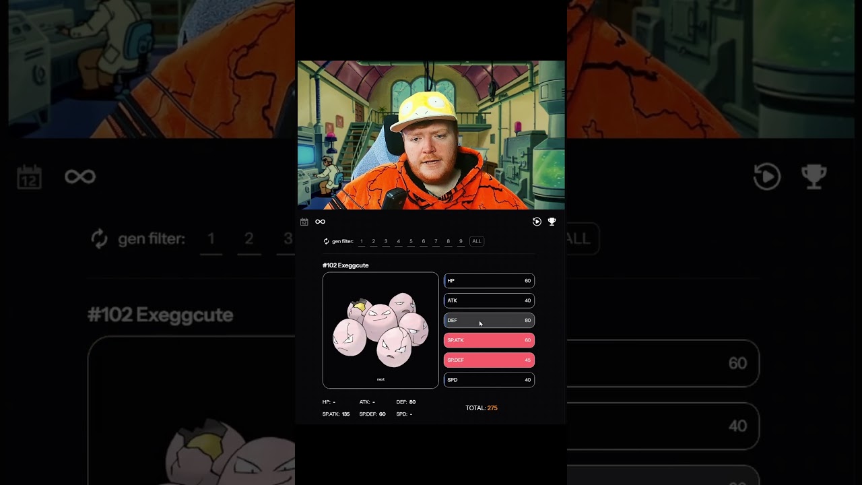Toggle gen filter 2 in center panel
Image resolution: width=862 pixels, height=485 pixels.
(374, 241)
